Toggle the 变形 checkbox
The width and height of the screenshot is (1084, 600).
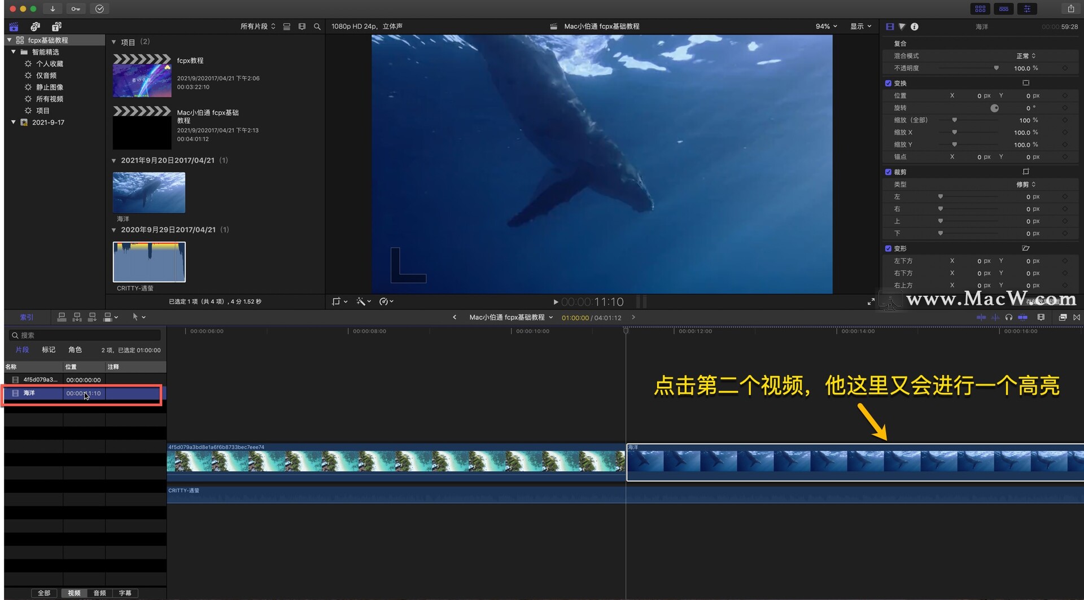pos(888,248)
